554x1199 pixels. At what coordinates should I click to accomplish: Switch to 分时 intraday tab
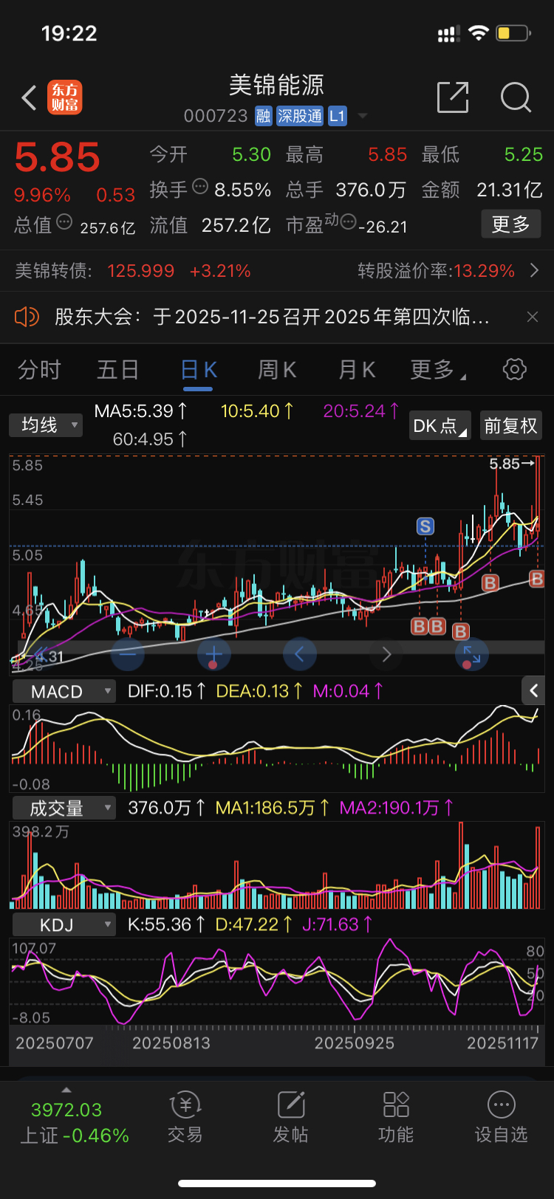[x=39, y=369]
